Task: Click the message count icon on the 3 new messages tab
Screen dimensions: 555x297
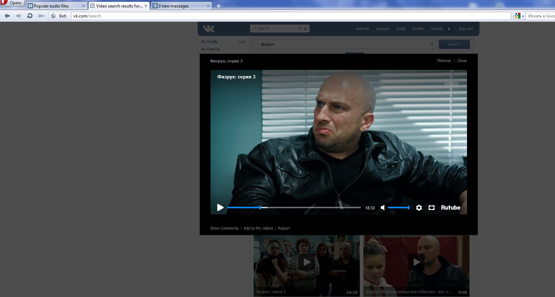Action: (155, 6)
